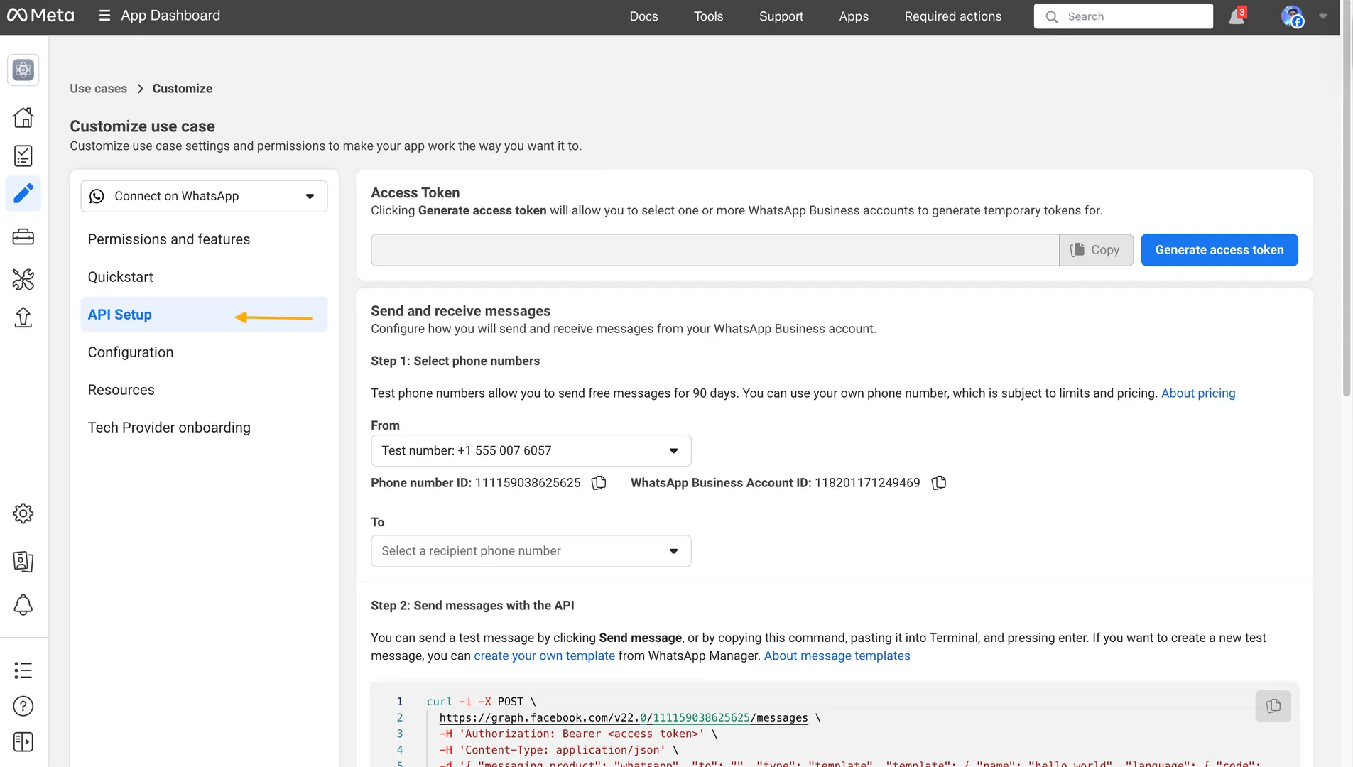Click the pencil Customize icon in sidebar
1353x767 pixels.
coord(23,193)
